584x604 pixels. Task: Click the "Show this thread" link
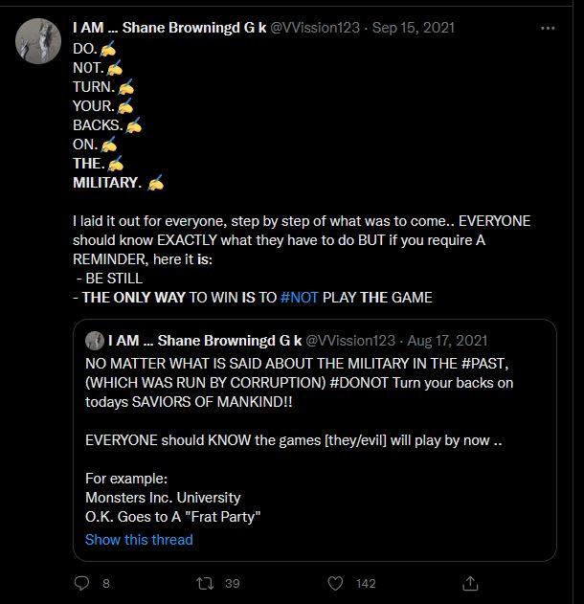coord(139,540)
